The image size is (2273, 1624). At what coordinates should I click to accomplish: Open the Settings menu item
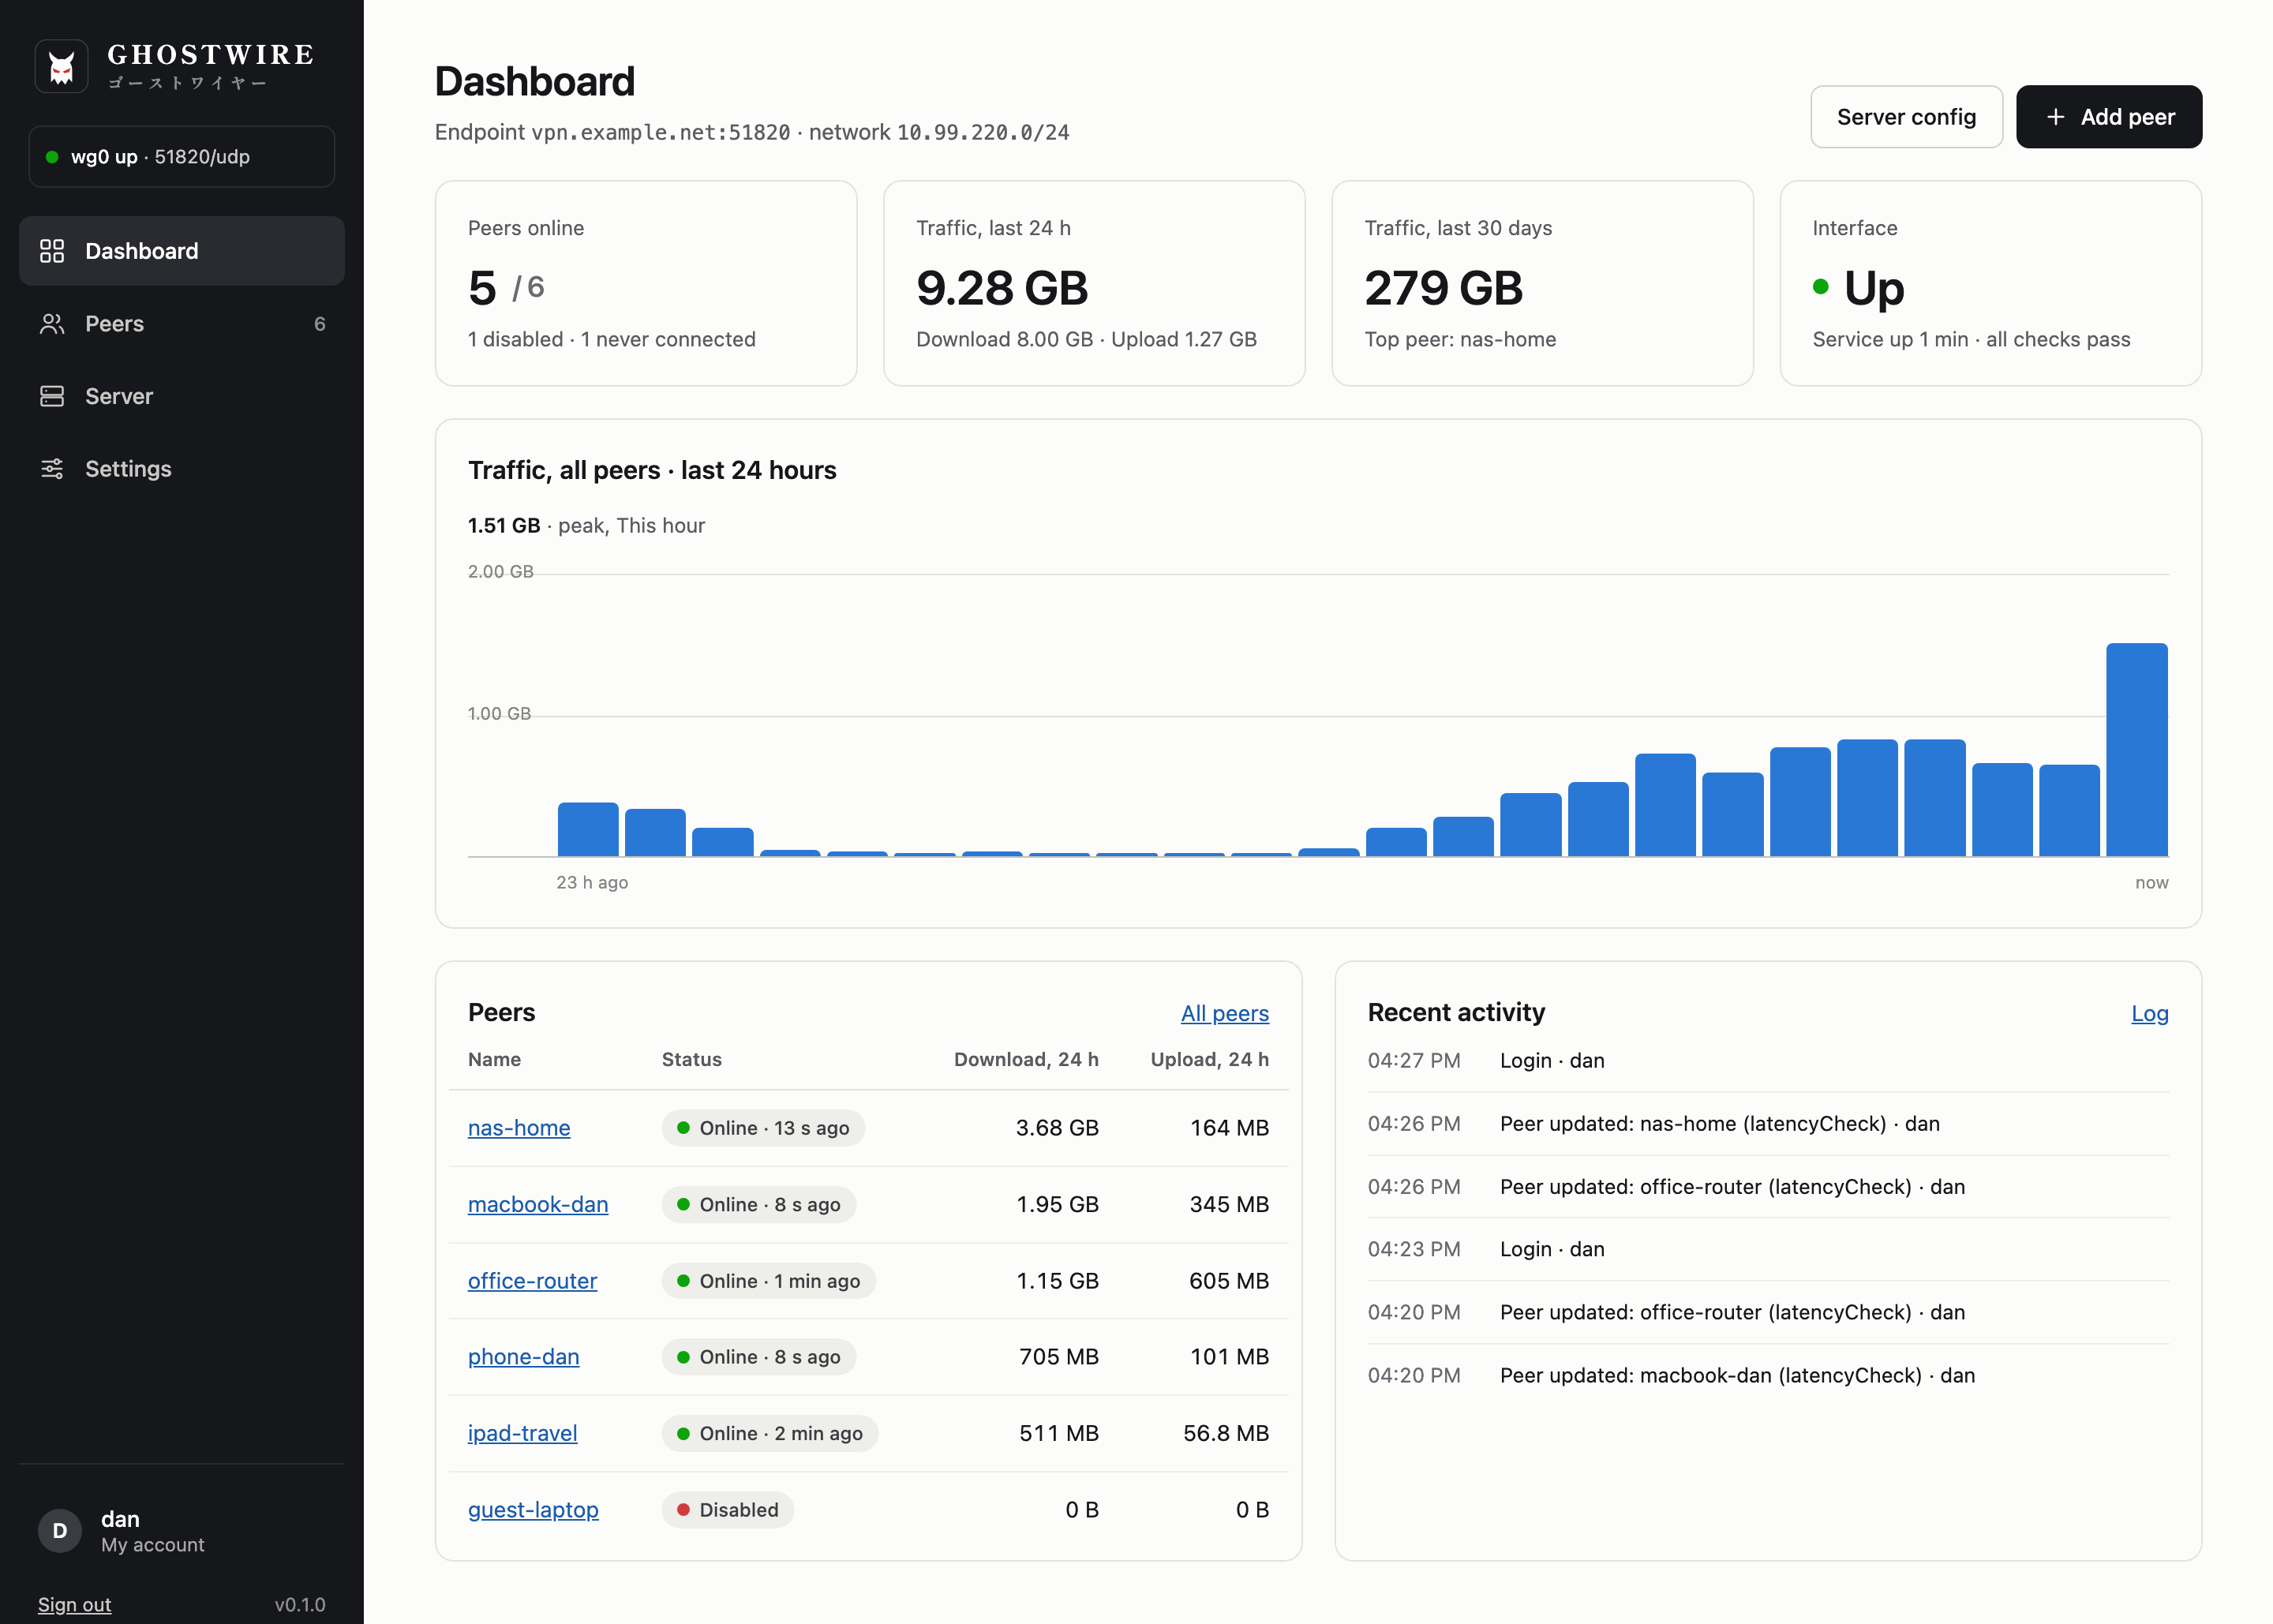[182, 469]
